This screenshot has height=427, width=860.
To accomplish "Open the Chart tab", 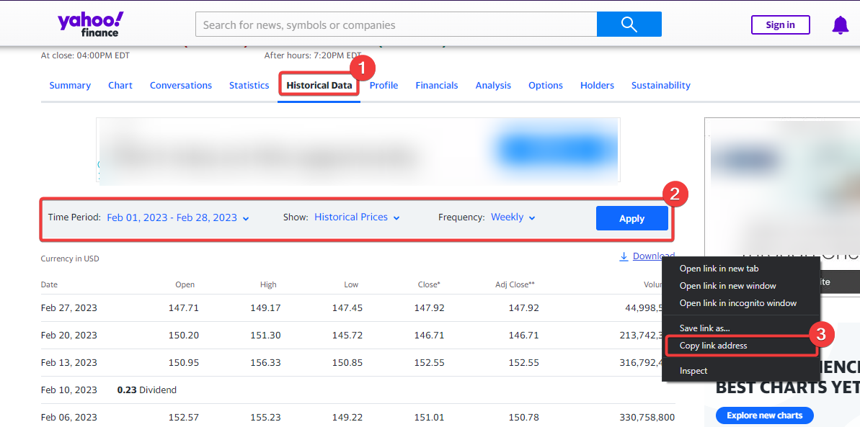I will (120, 85).
